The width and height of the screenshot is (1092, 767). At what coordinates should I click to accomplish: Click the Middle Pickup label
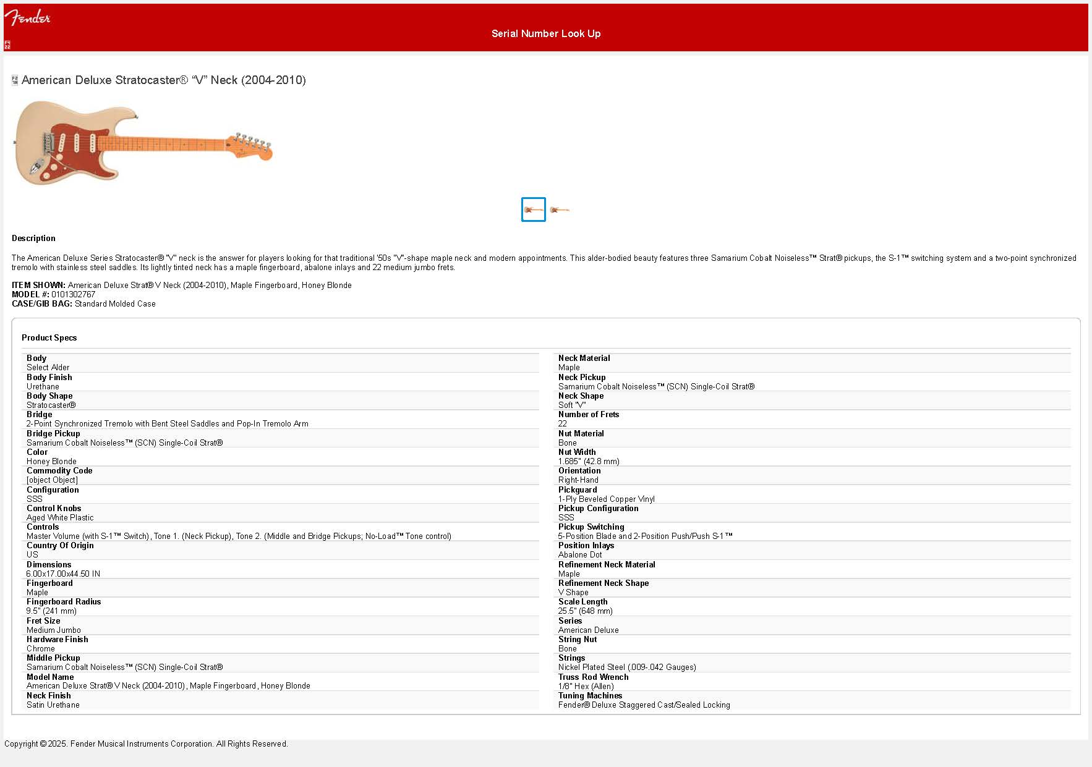[x=53, y=658]
